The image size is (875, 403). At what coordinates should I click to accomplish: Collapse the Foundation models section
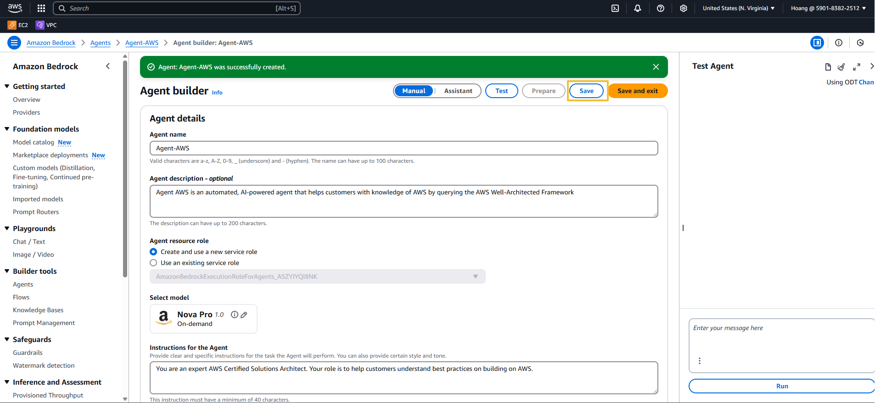[7, 129]
